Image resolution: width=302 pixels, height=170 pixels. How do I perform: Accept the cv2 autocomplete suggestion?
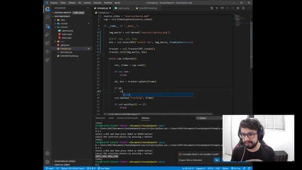point(158,94)
